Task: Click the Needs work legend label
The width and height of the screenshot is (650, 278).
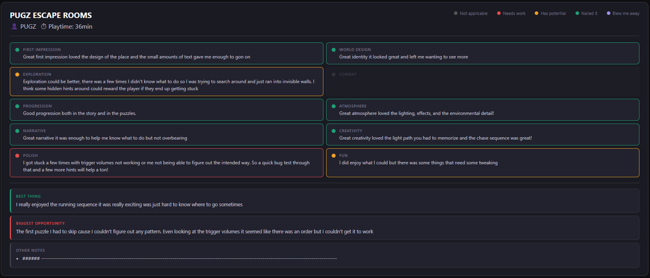Action: coord(514,13)
